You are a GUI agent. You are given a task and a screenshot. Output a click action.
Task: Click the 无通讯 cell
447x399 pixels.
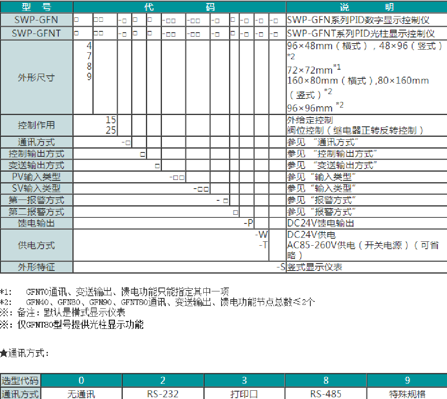pos(81,394)
